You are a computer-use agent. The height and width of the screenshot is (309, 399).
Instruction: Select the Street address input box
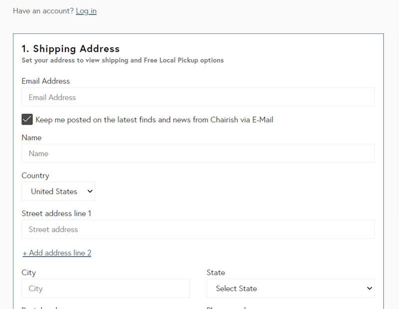(198, 229)
